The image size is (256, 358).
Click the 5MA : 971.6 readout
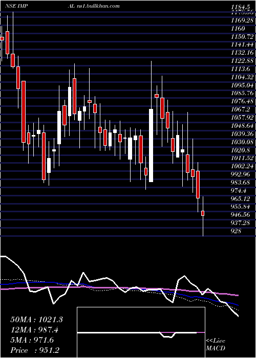click(32, 340)
